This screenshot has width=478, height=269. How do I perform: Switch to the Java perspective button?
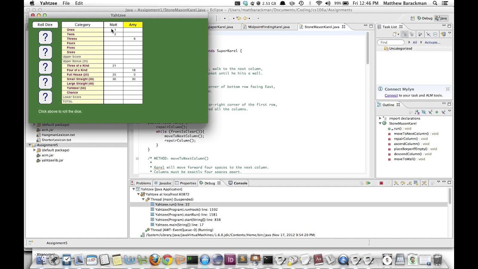pyautogui.click(x=441, y=18)
